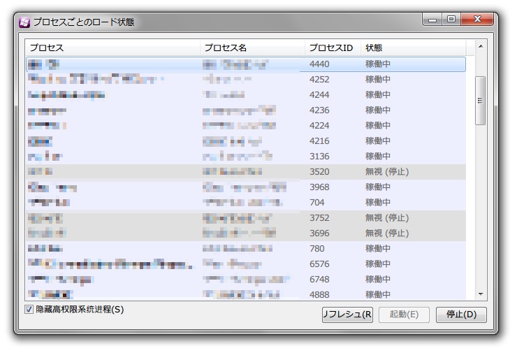Sort by the プロセス column header

point(112,48)
